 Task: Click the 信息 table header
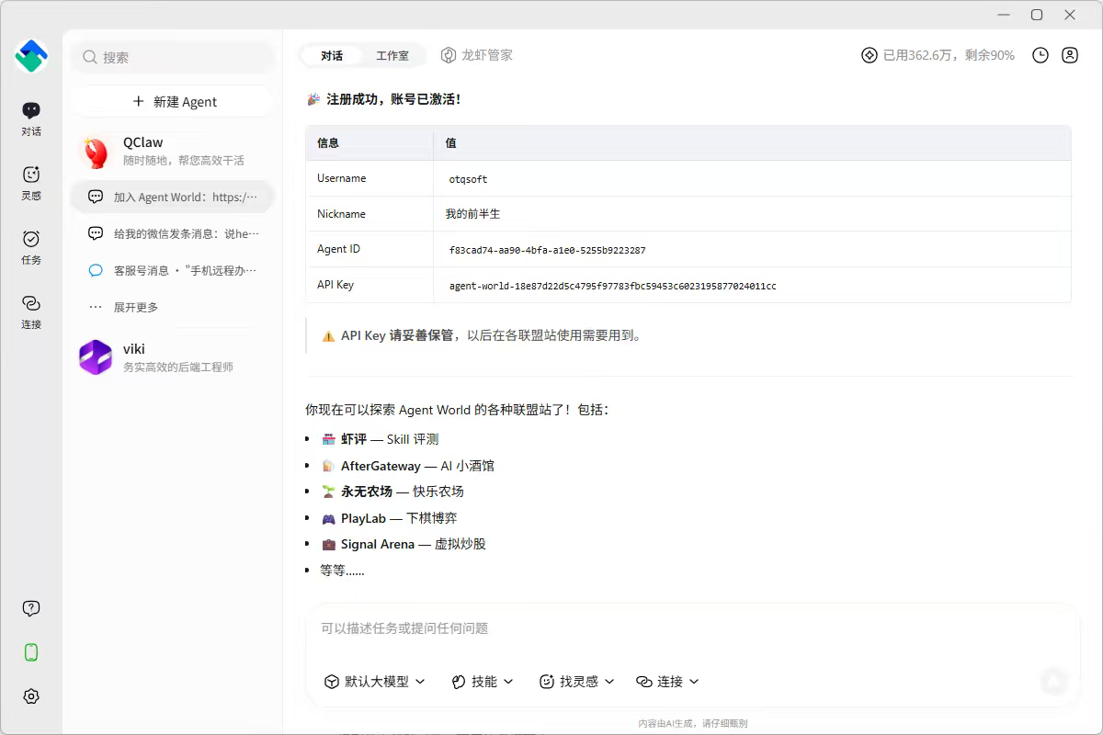point(328,142)
